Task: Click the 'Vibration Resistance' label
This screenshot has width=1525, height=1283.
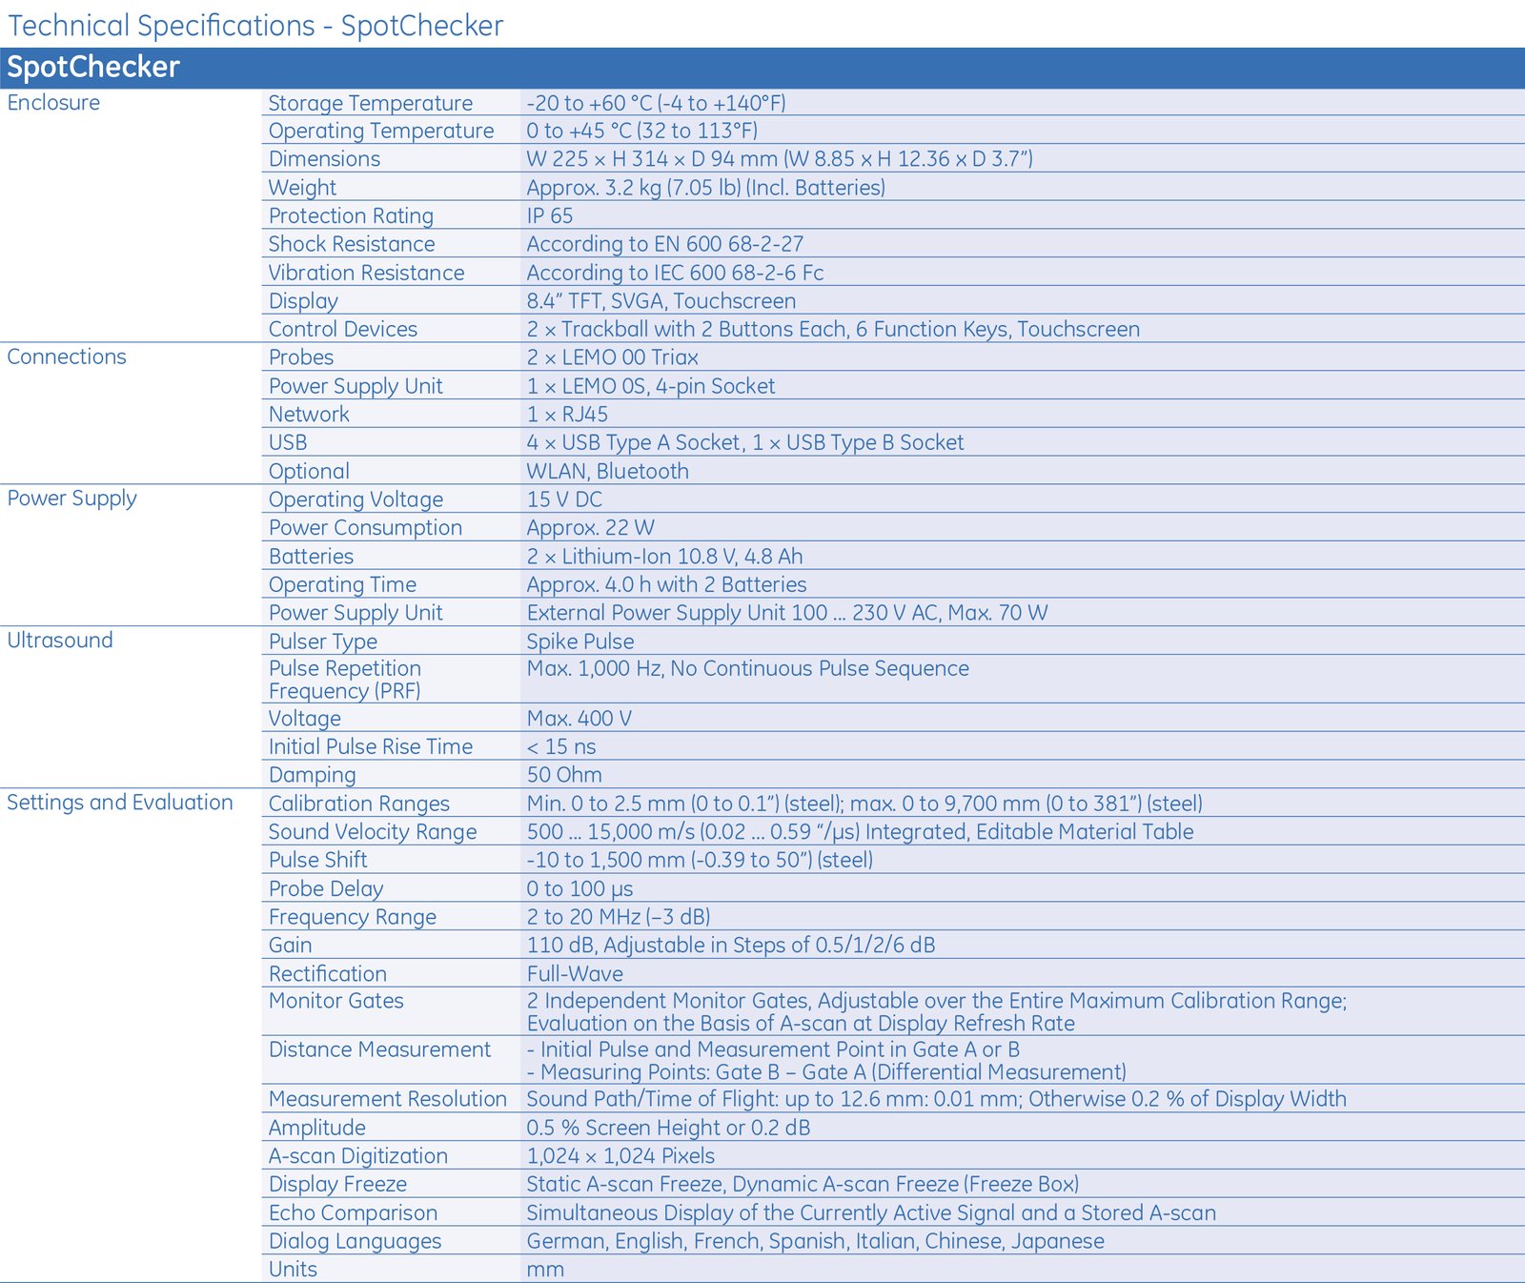Action: click(366, 273)
